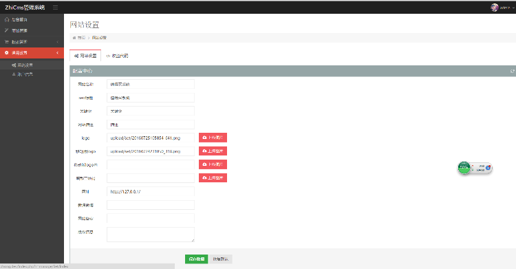
Task: Click the empty input in the third upload row
Action: [151, 164]
